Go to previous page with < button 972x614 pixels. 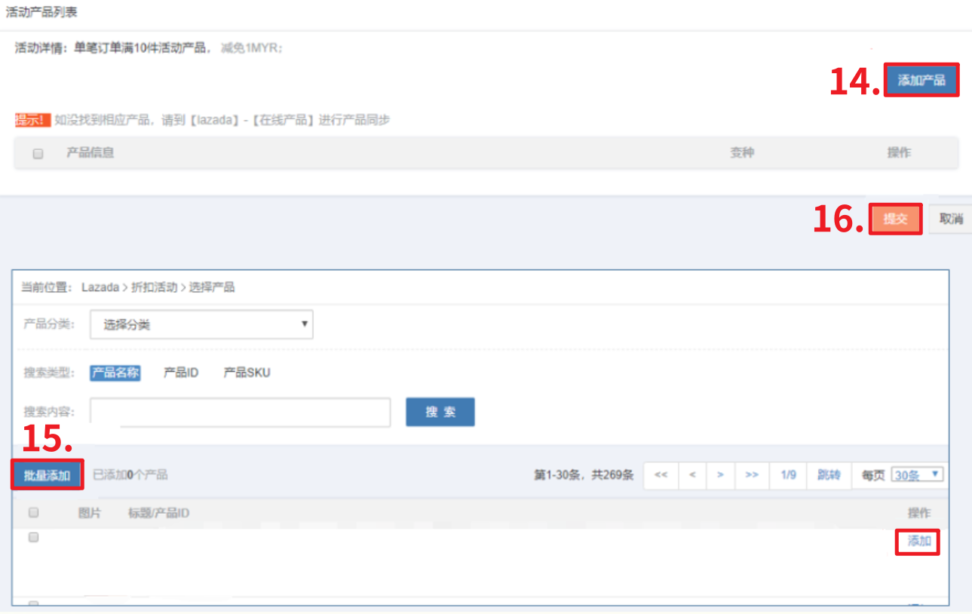692,475
